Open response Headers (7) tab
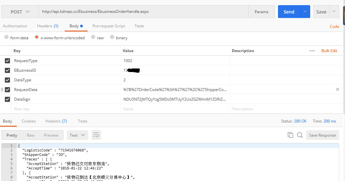Image resolution: width=345 pixels, height=181 pixels. pyautogui.click(x=56, y=121)
